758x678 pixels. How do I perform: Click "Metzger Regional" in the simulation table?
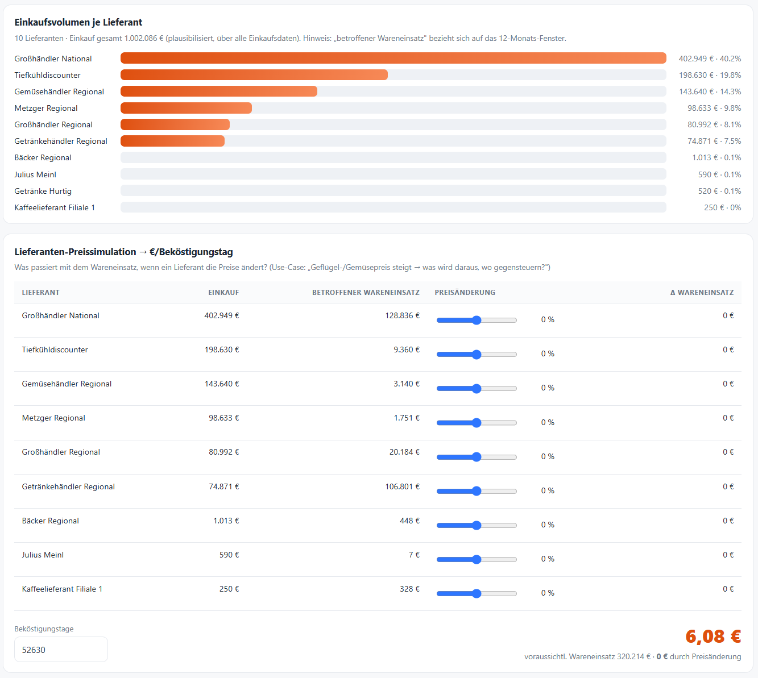click(53, 418)
